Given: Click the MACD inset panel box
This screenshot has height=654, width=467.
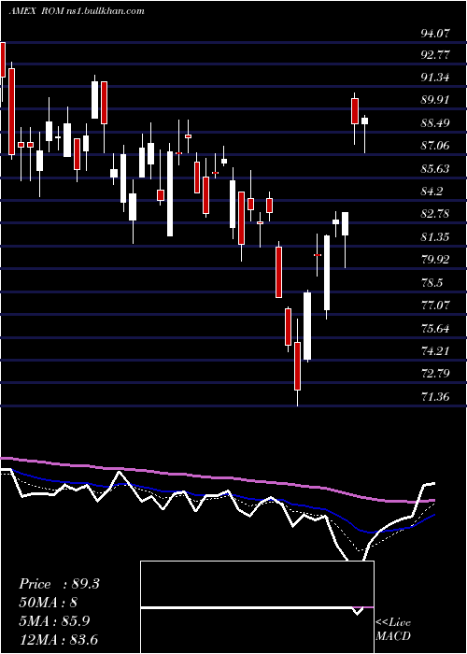Looking at the screenshot, I should click(257, 607).
